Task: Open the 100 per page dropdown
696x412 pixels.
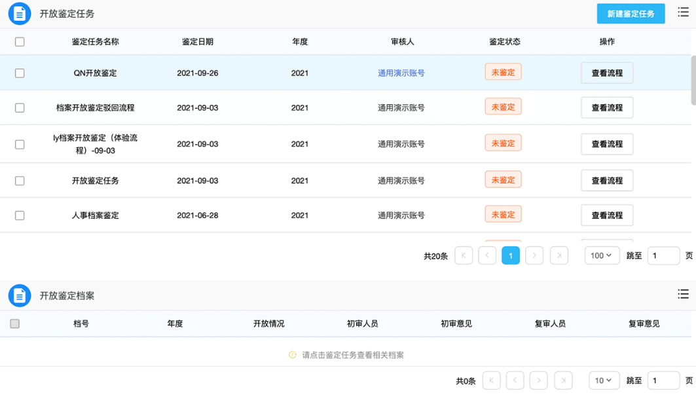Action: pos(602,255)
